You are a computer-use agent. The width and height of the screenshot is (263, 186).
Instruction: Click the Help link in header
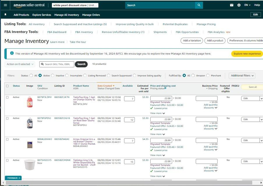257,5
